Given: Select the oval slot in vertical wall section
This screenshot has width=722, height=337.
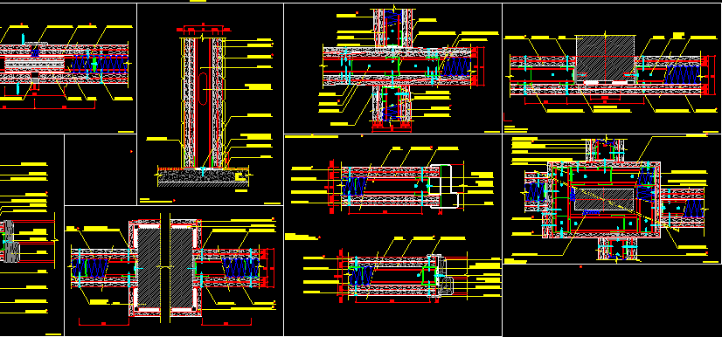Looking at the screenshot, I should click(203, 88).
